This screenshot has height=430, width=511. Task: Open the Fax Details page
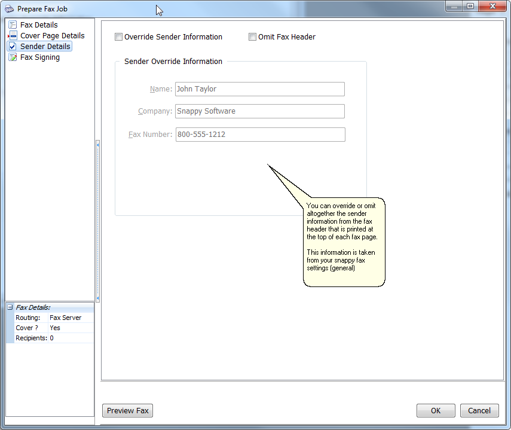(39, 25)
